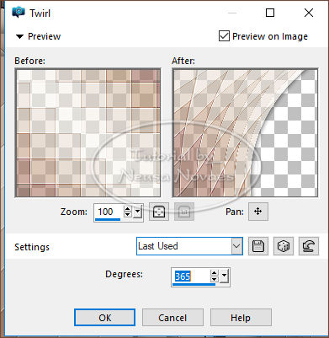Image resolution: width=329 pixels, height=338 pixels.
Task: Open the Degrees slider dropdown arrow
Action: pyautogui.click(x=224, y=276)
